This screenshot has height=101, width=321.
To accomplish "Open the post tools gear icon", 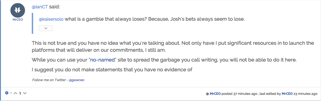I will [7, 93].
